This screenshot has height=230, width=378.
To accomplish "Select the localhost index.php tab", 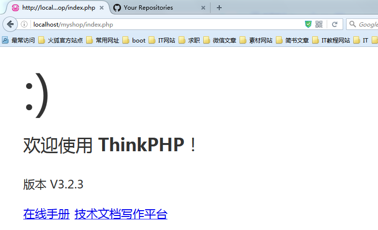I will pyautogui.click(x=58, y=8).
